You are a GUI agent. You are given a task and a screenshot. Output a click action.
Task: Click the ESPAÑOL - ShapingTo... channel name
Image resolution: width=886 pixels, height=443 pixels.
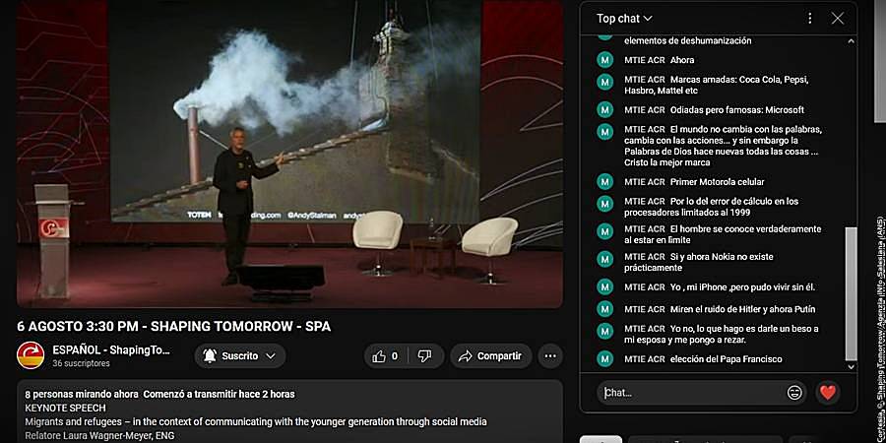pyautogui.click(x=111, y=349)
